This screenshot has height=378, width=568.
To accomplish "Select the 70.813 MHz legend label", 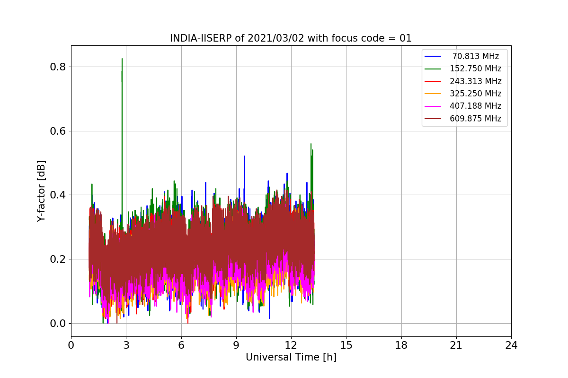I will (476, 56).
